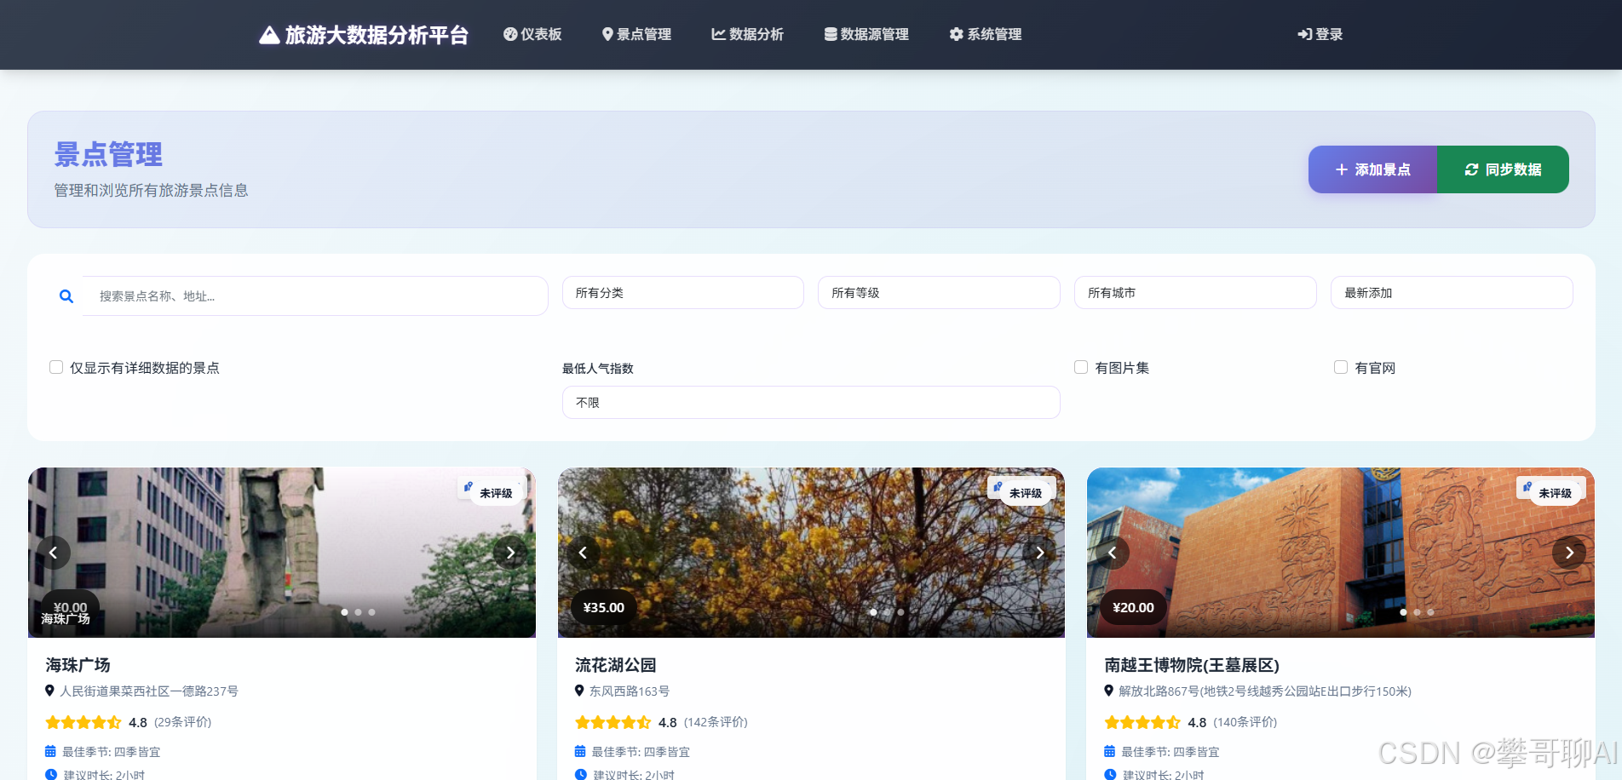Click the 登录 login link
This screenshot has height=780, width=1622.
[1320, 34]
